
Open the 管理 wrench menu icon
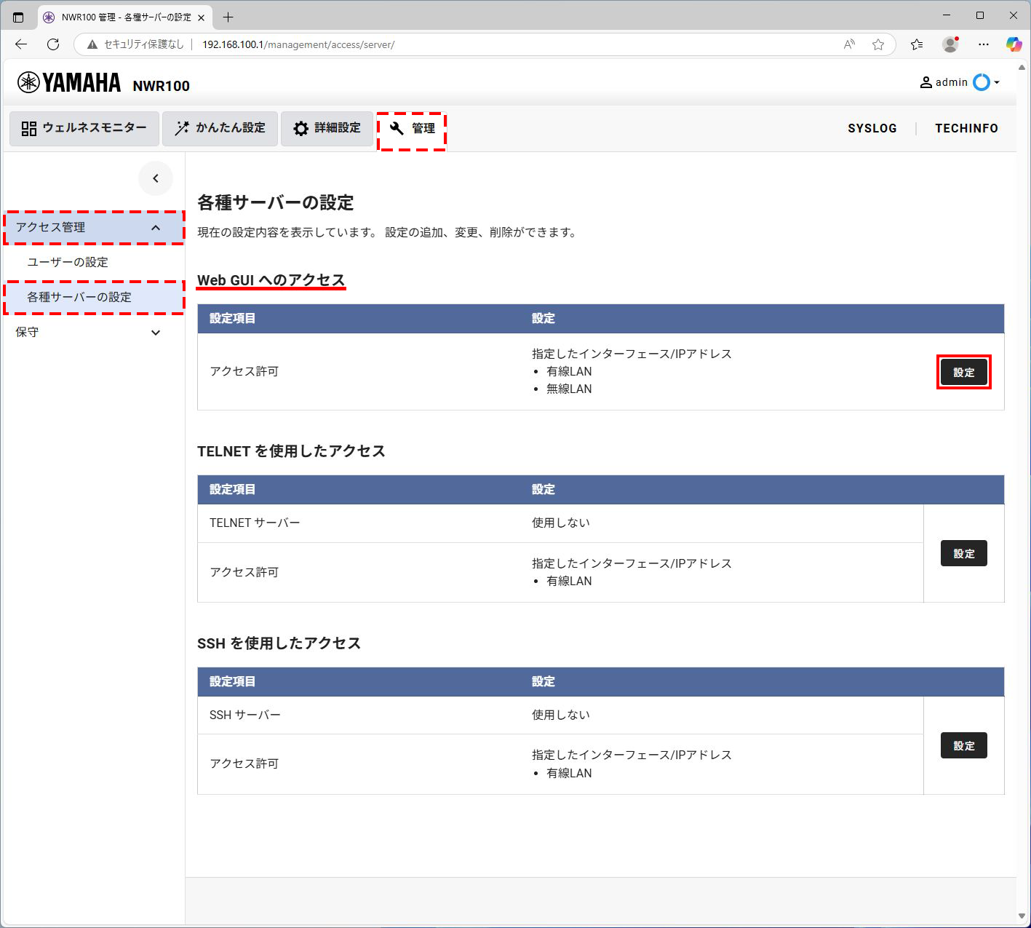396,128
